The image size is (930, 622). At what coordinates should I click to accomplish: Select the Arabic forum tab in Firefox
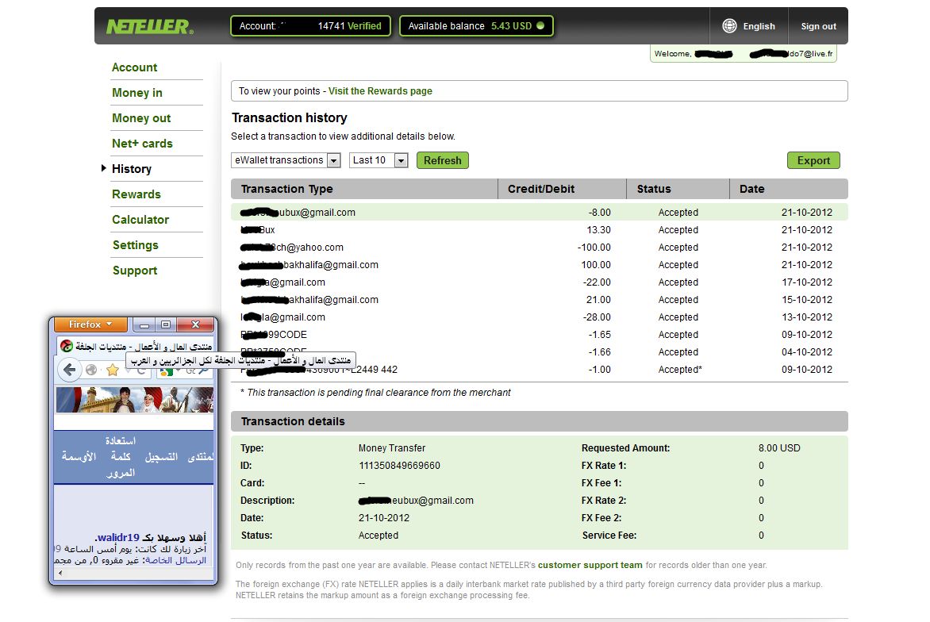136,346
